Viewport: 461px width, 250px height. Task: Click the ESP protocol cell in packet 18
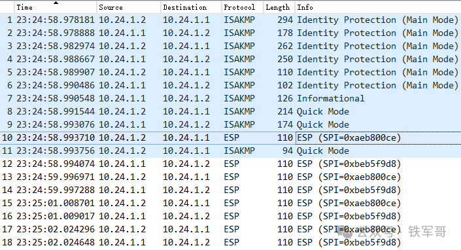tap(231, 242)
